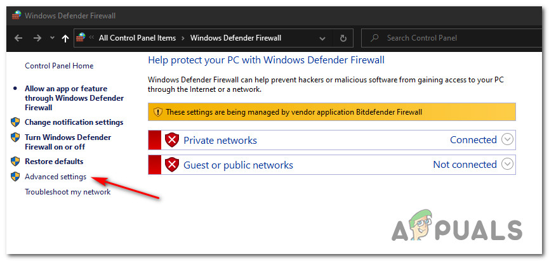Click the Forward navigation arrow

coord(37,38)
